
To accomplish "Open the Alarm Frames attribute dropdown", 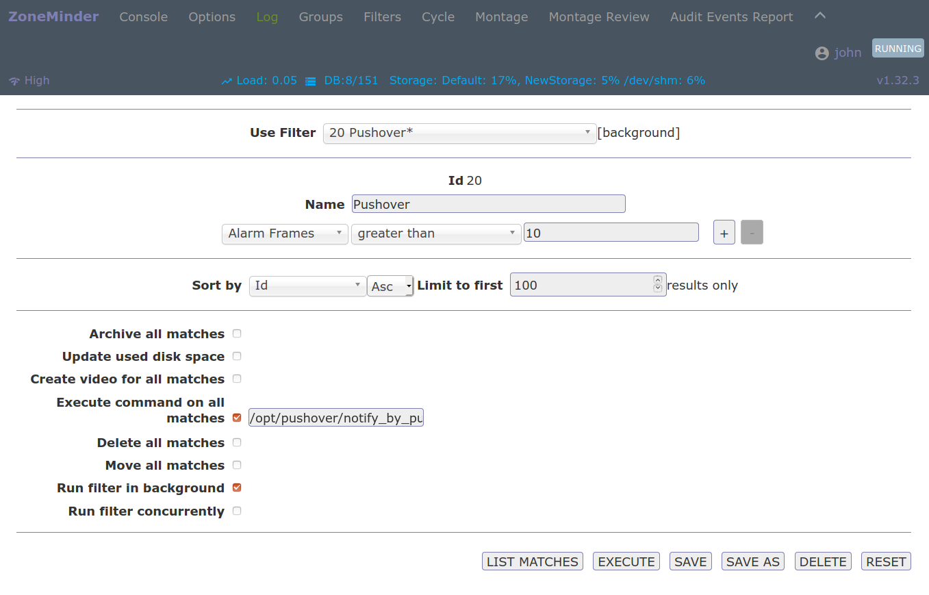I will coord(285,233).
